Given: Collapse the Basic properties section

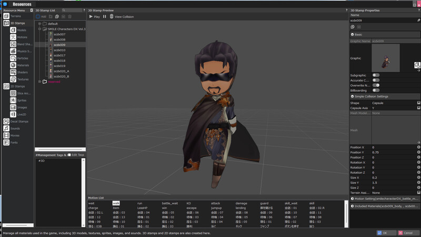Looking at the screenshot, I should tap(352, 34).
